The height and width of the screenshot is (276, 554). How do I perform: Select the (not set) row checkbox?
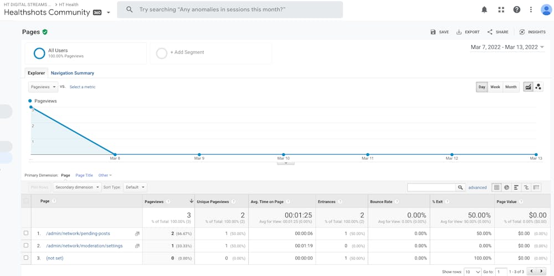tap(26, 258)
